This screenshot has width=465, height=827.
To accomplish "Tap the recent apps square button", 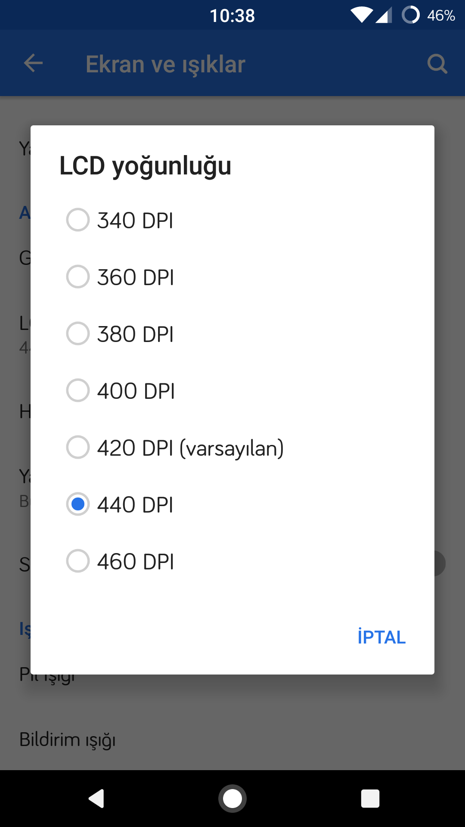I will [370, 799].
